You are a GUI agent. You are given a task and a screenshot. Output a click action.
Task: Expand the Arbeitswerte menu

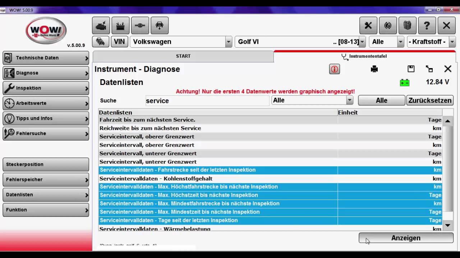46,103
